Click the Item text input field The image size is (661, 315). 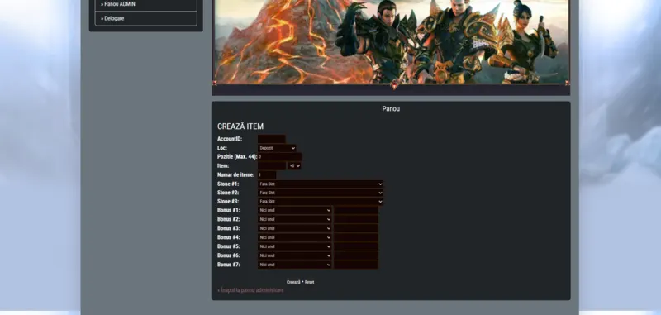pyautogui.click(x=272, y=165)
